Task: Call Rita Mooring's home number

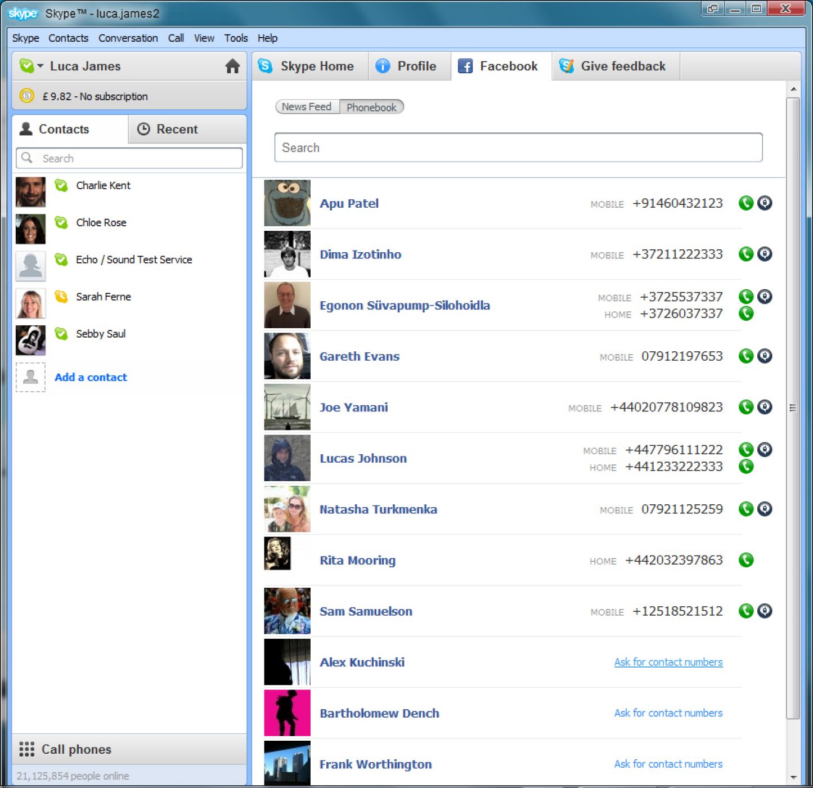Action: (745, 560)
